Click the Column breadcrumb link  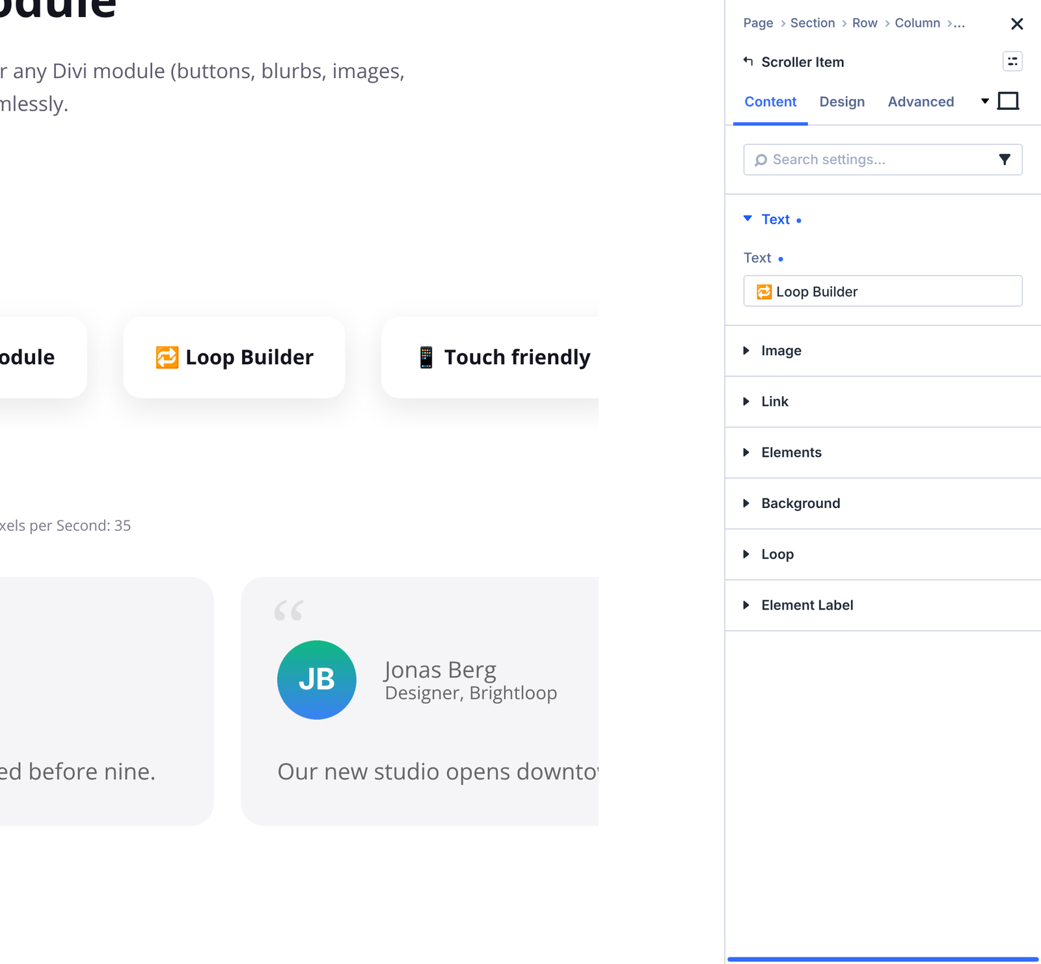[917, 23]
